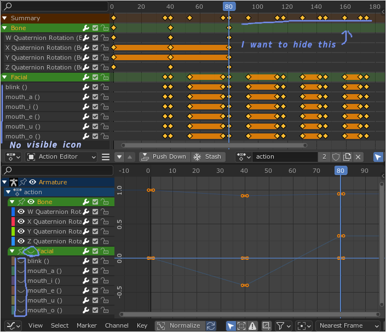Open the filters funnel dropdown
The image size is (386, 332).
tap(284, 325)
